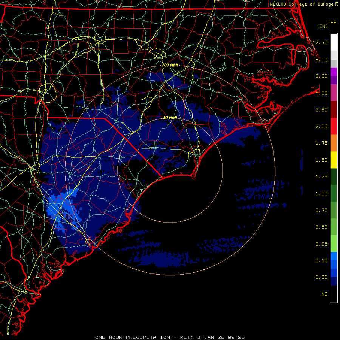Click the OHA product label

pos(332,22)
